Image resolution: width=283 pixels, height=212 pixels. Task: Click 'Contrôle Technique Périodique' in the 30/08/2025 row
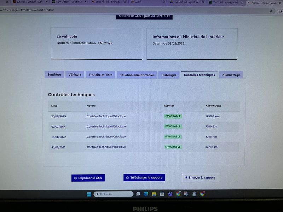click(106, 116)
